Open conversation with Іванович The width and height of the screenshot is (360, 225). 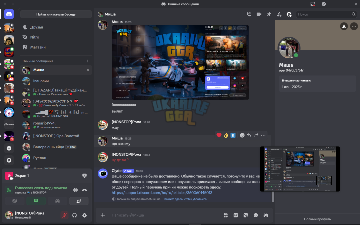56,81
